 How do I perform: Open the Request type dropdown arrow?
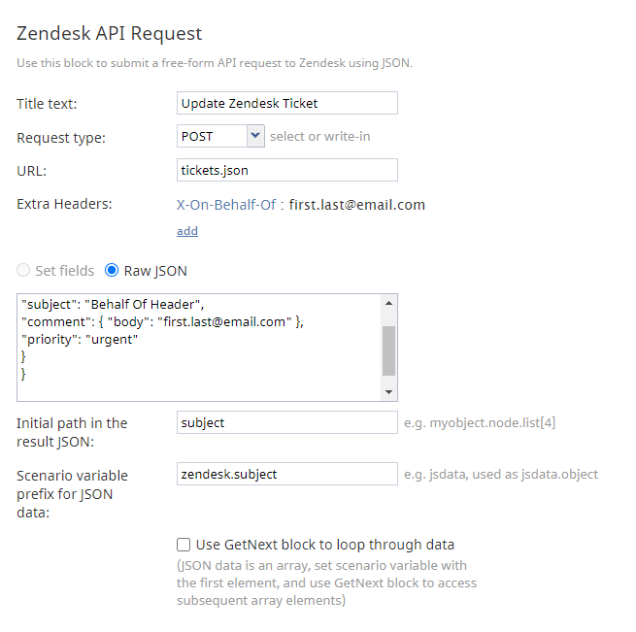pos(255,136)
